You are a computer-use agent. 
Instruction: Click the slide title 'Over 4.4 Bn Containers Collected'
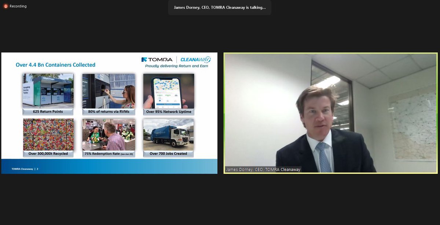tap(55, 65)
